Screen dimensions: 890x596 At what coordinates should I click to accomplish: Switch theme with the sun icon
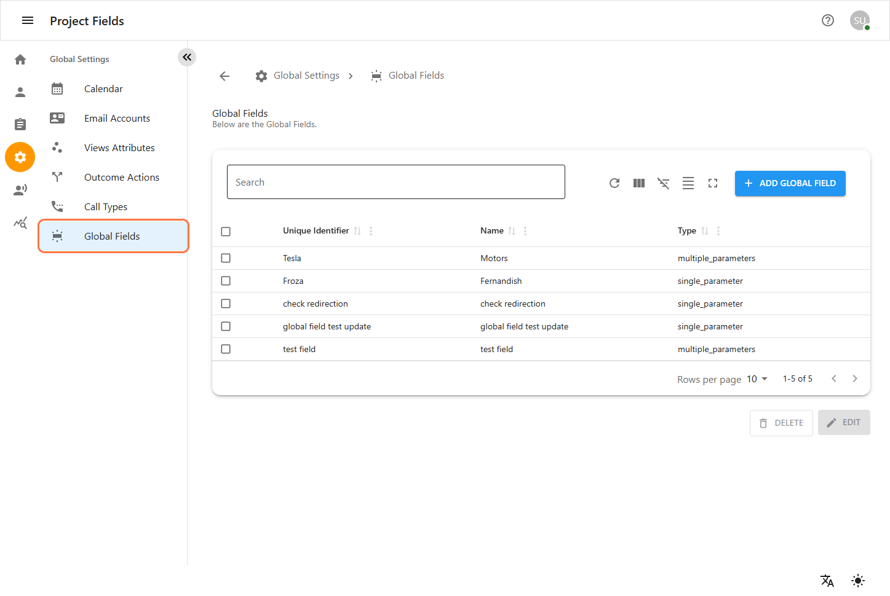(857, 580)
